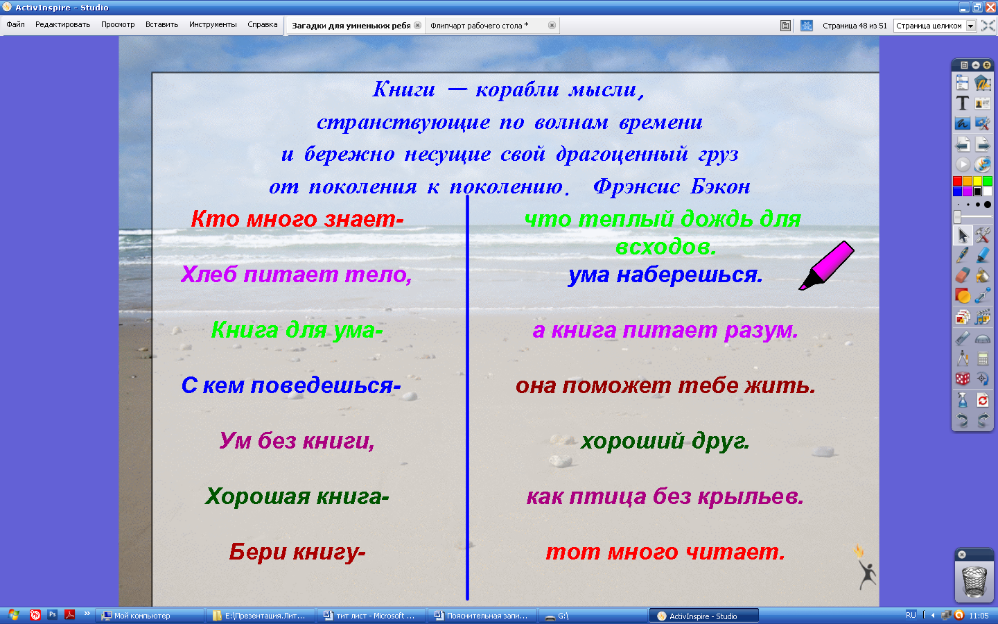Image resolution: width=998 pixels, height=624 pixels.
Task: Open the Справка menu
Action: 263,24
